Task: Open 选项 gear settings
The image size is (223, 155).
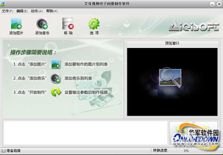Action: 94,26
